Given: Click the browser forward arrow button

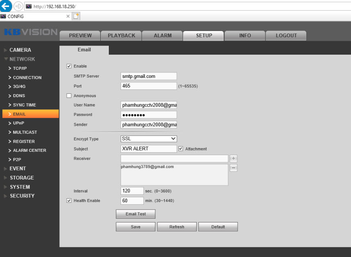Looking at the screenshot, I should pos(18,6).
